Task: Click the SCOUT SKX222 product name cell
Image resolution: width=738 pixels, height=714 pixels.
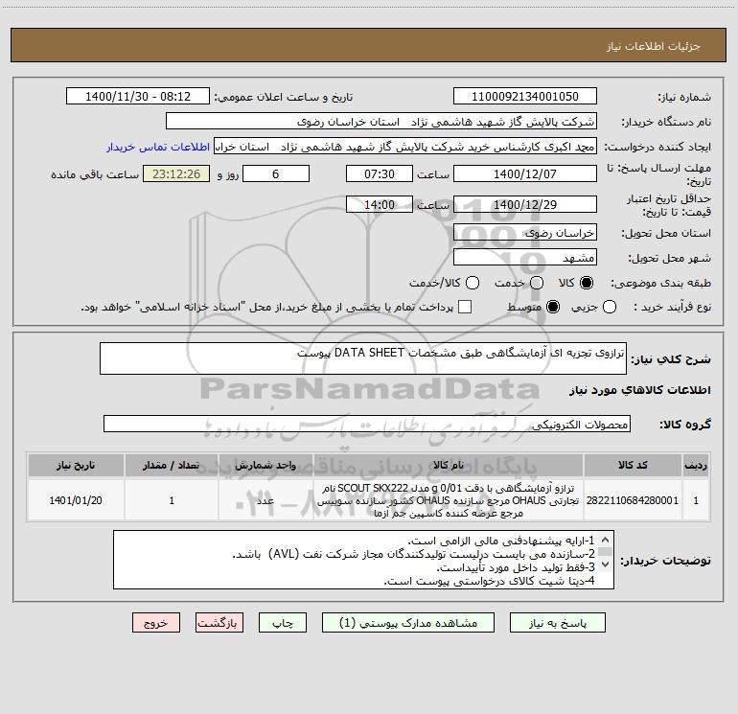Action: (x=449, y=500)
